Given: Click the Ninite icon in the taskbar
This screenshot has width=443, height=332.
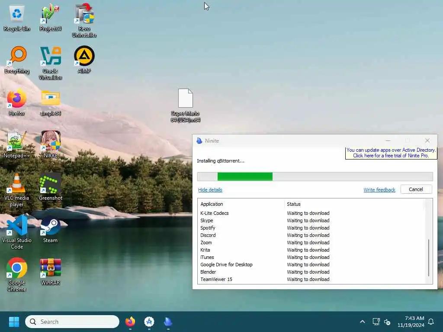Looking at the screenshot, I should (168, 322).
